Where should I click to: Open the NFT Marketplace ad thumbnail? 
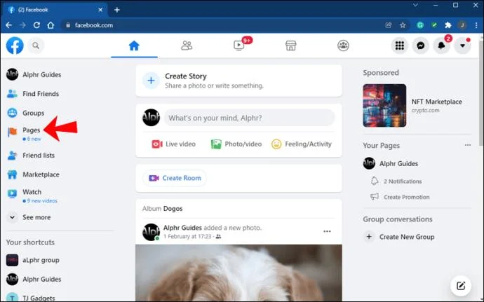click(x=384, y=106)
